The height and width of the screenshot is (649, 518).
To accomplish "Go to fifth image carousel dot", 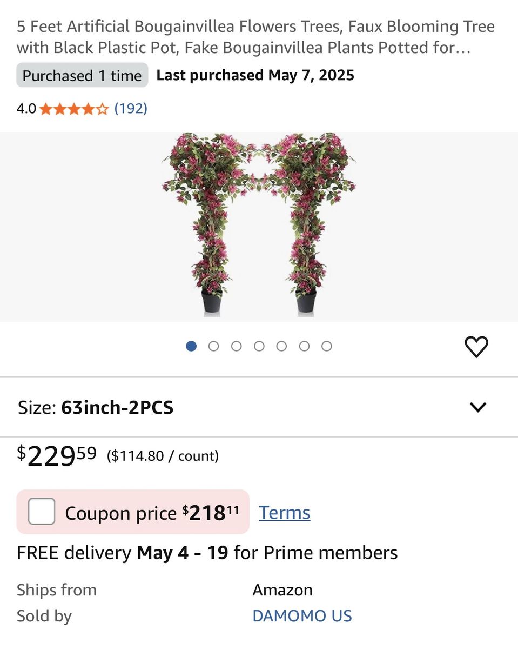I will (281, 346).
